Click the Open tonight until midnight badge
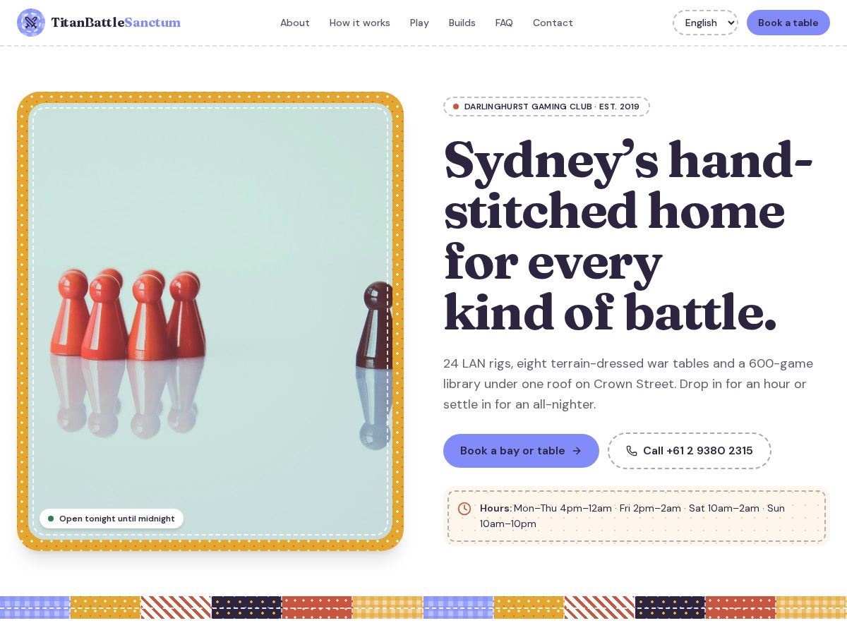Image resolution: width=847 pixels, height=635 pixels. tap(112, 519)
